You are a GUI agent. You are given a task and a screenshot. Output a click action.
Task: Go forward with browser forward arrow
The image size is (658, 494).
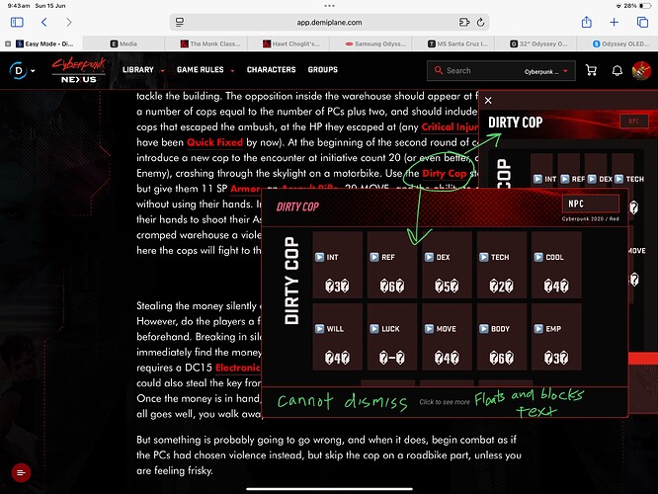pyautogui.click(x=69, y=23)
